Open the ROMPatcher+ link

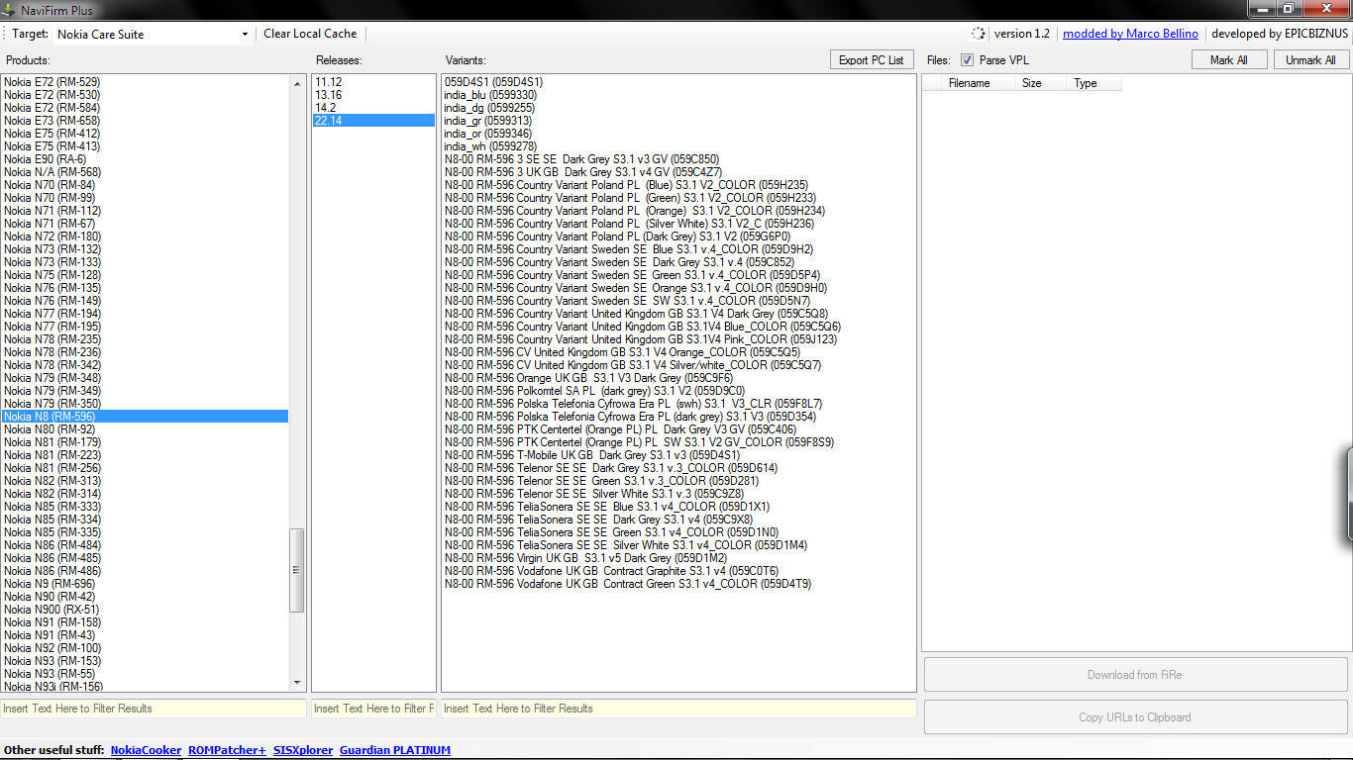(227, 750)
